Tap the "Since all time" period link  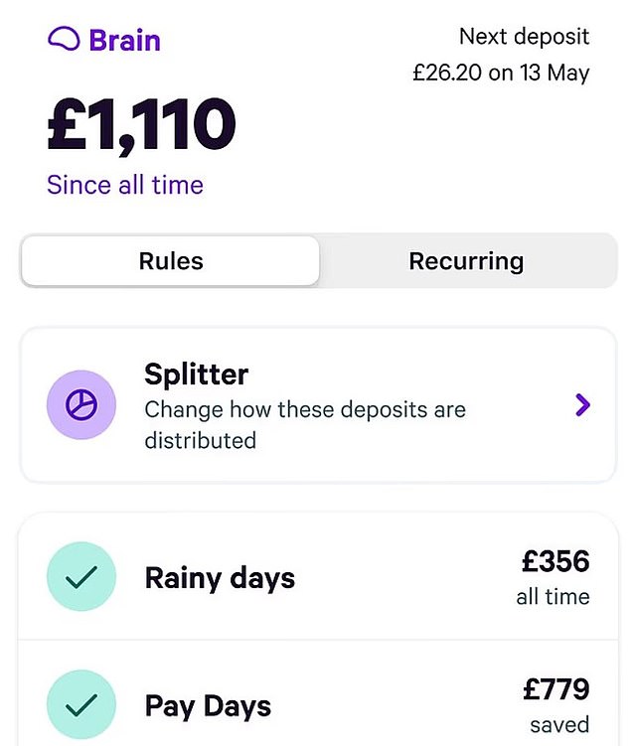tap(125, 185)
